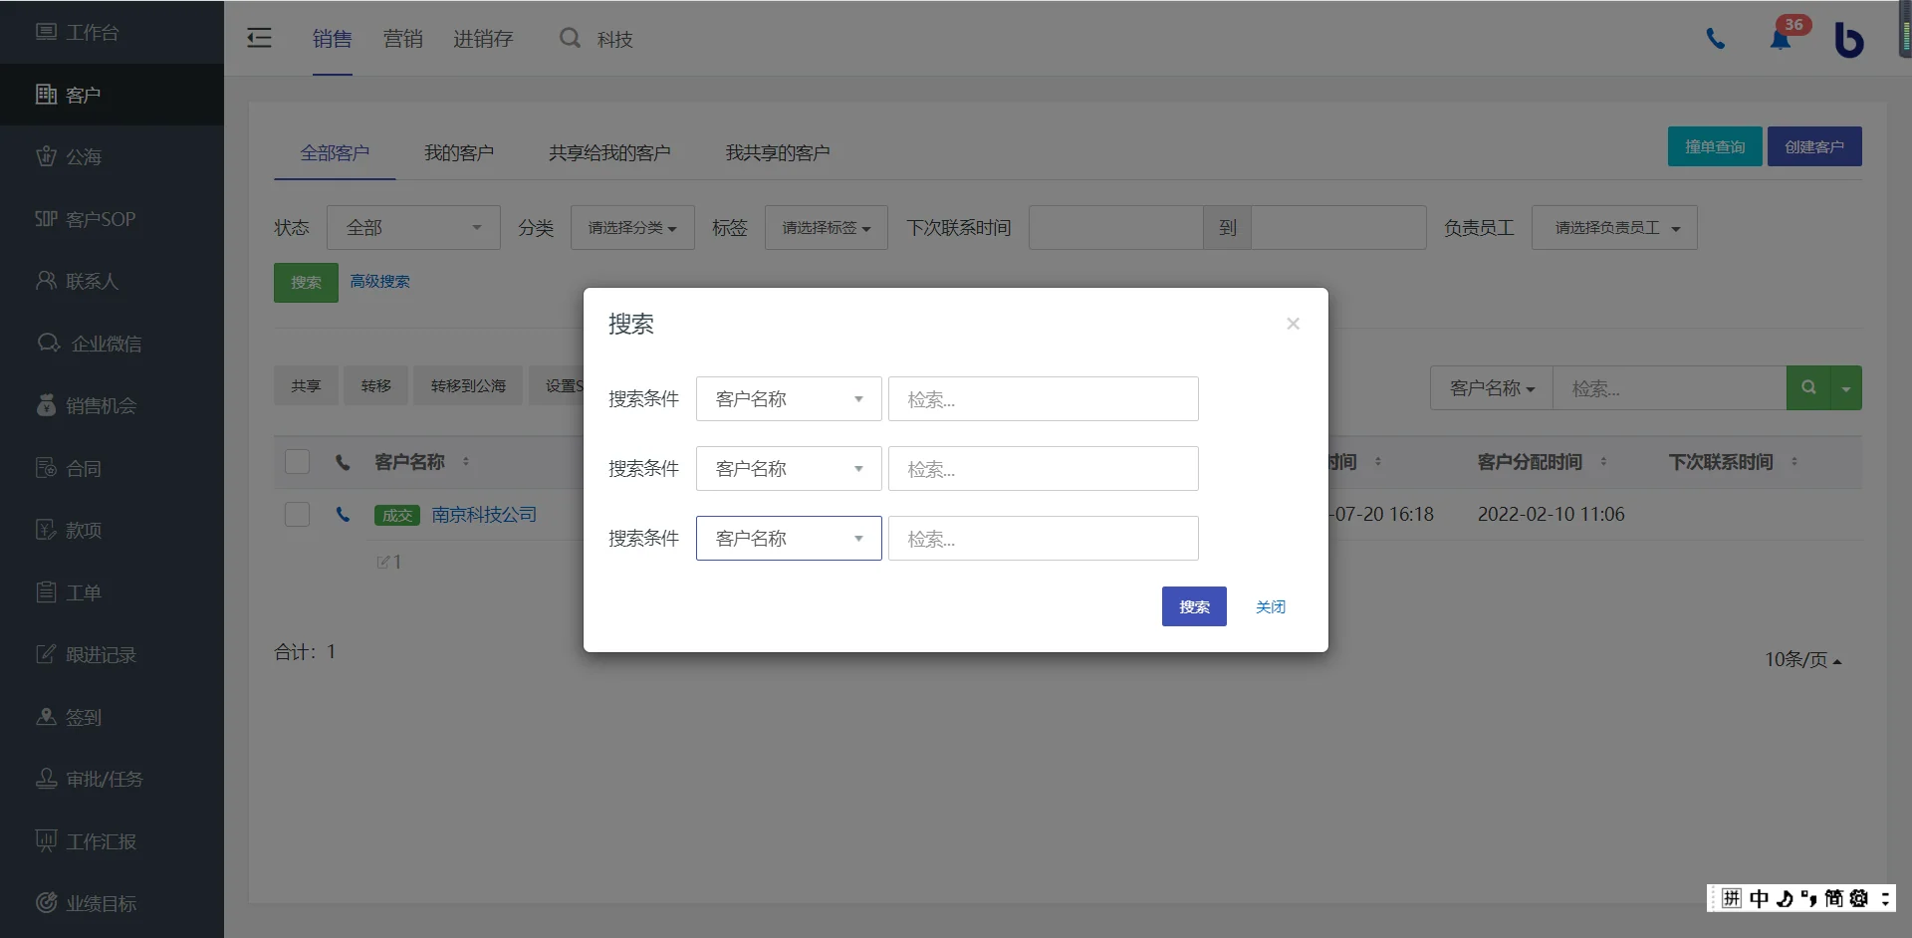The height and width of the screenshot is (938, 1912).
Task: Click the green 搜索 filter button
Action: point(306,283)
